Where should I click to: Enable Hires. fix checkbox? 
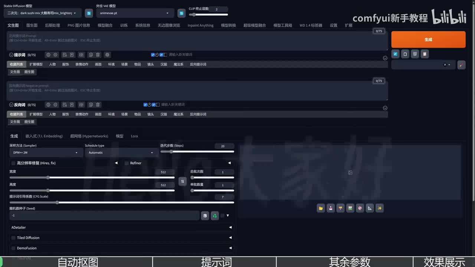[13, 163]
